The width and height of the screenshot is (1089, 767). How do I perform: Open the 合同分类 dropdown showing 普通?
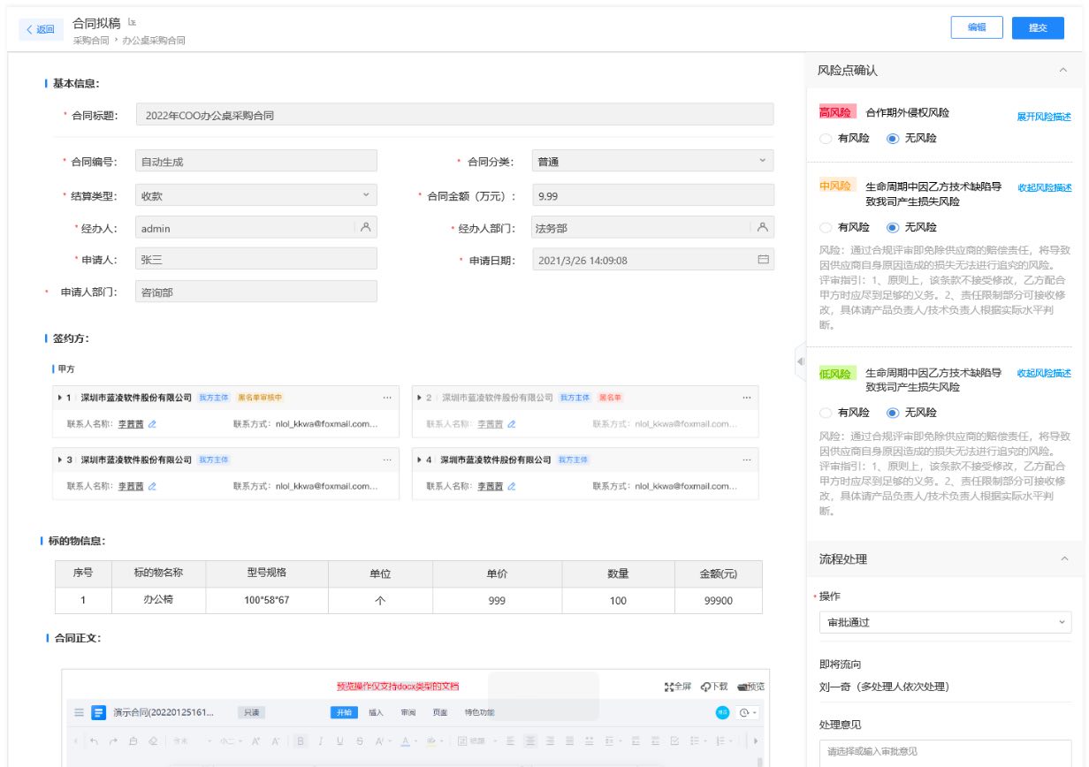[652, 162]
